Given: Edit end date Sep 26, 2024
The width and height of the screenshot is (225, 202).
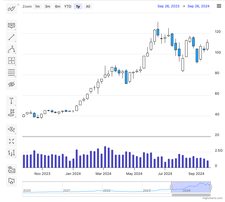Looking at the screenshot, I should point(198,6).
